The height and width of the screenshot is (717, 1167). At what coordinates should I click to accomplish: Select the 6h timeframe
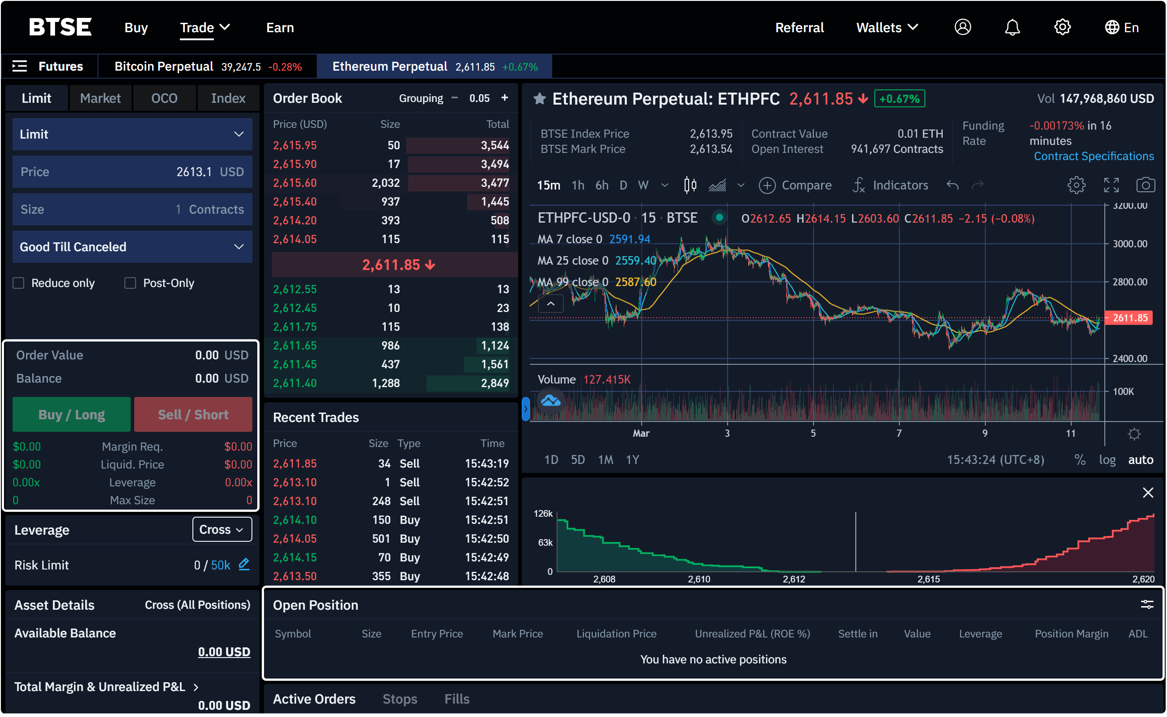(x=602, y=186)
